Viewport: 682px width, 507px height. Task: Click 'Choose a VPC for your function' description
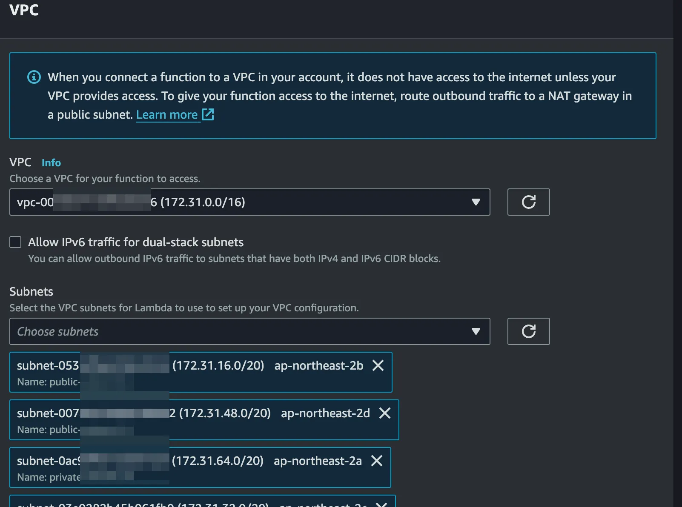[105, 179]
